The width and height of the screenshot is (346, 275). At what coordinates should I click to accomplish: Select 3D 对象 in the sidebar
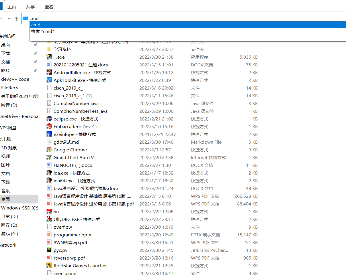(x=9, y=148)
